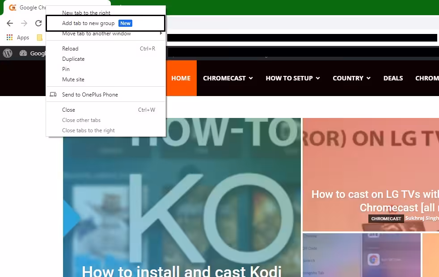Open How to cast on LG TVs article
This screenshot has width=439, height=277.
(375, 201)
